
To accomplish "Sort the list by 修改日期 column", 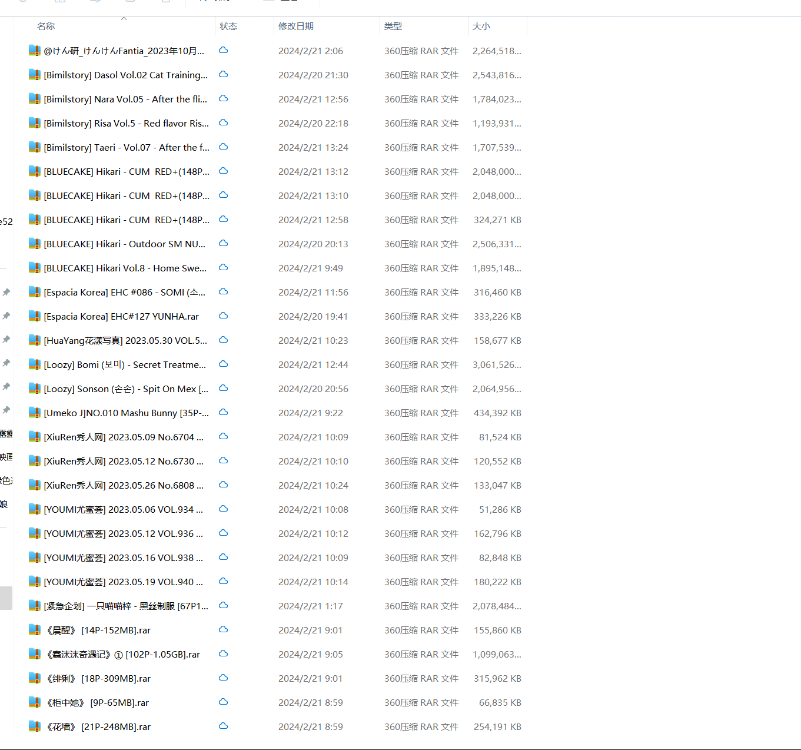I will 296,26.
